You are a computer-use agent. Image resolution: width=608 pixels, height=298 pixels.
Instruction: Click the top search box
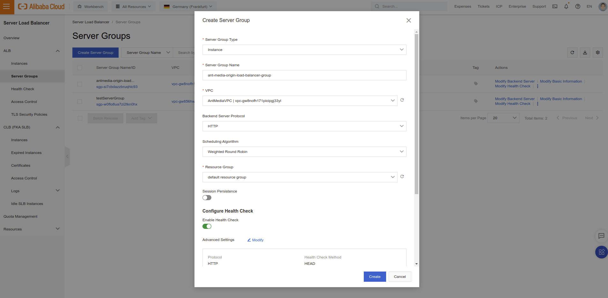(409, 6)
